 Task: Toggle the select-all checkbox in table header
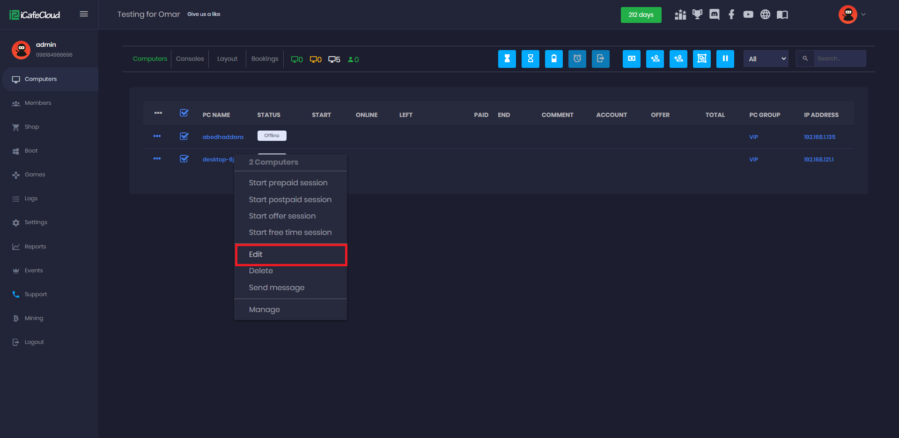(184, 113)
